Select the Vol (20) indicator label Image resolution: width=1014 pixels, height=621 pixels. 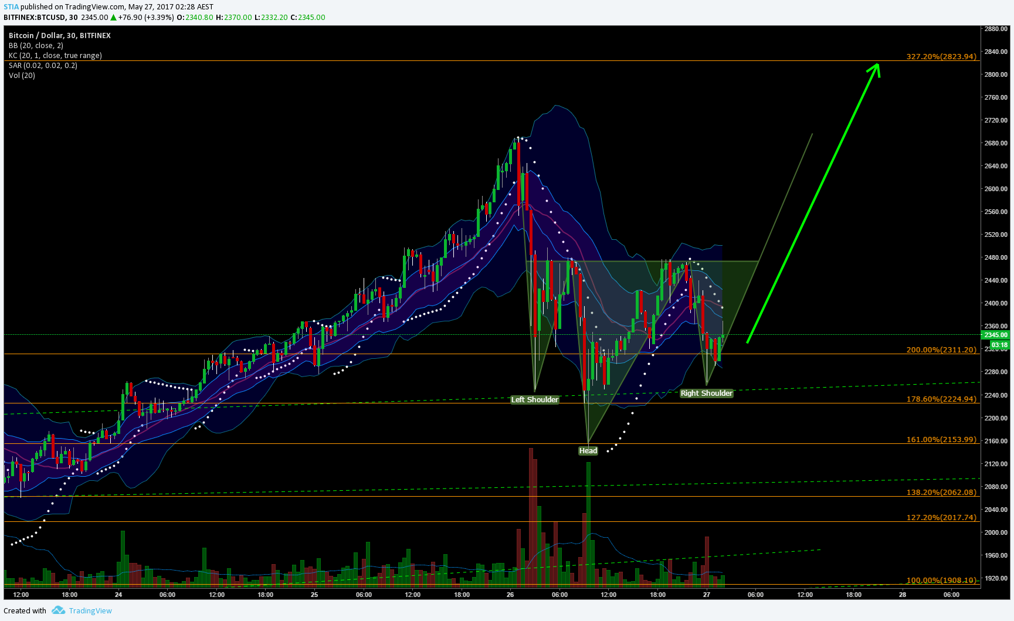point(22,76)
